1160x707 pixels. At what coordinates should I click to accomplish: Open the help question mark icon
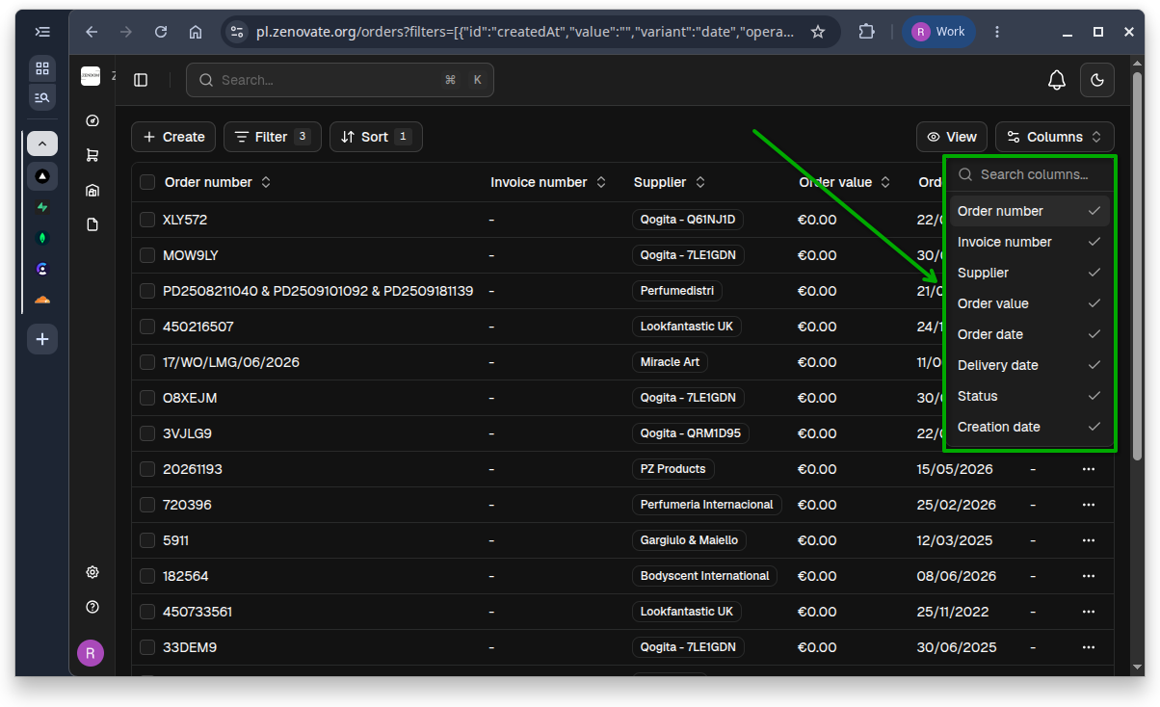pyautogui.click(x=92, y=607)
